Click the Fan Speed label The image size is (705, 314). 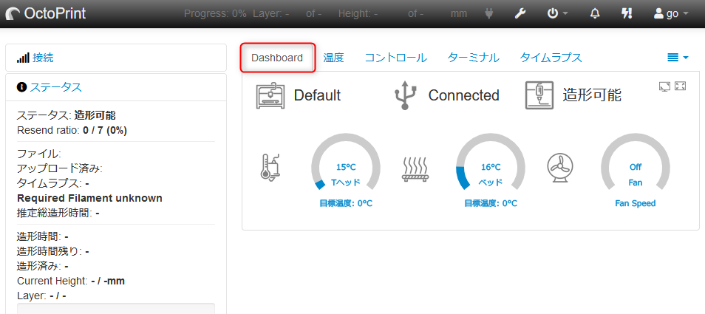(x=636, y=203)
